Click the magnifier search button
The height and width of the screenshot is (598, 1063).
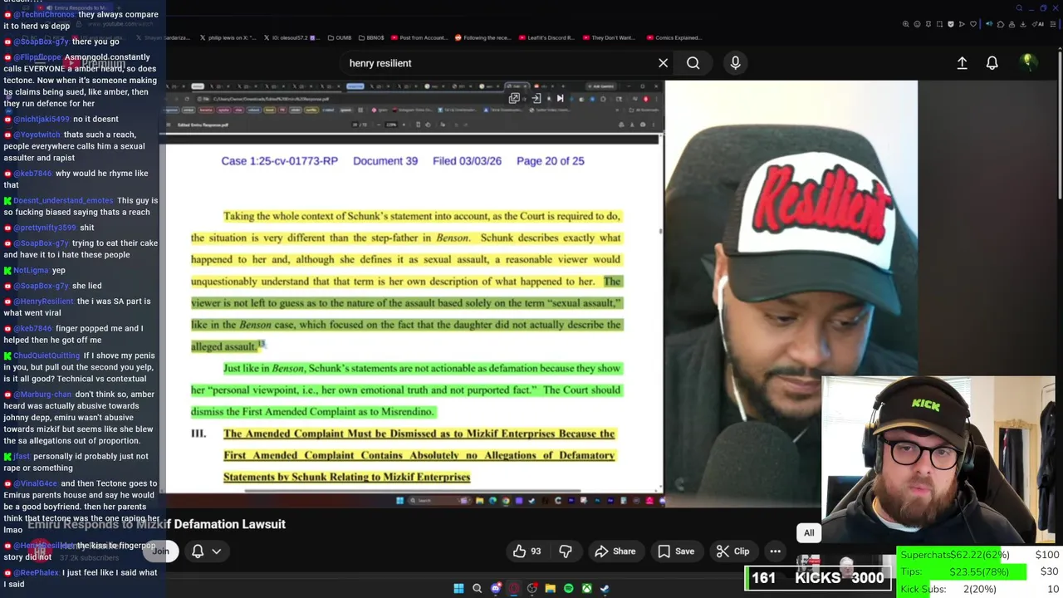(x=693, y=63)
